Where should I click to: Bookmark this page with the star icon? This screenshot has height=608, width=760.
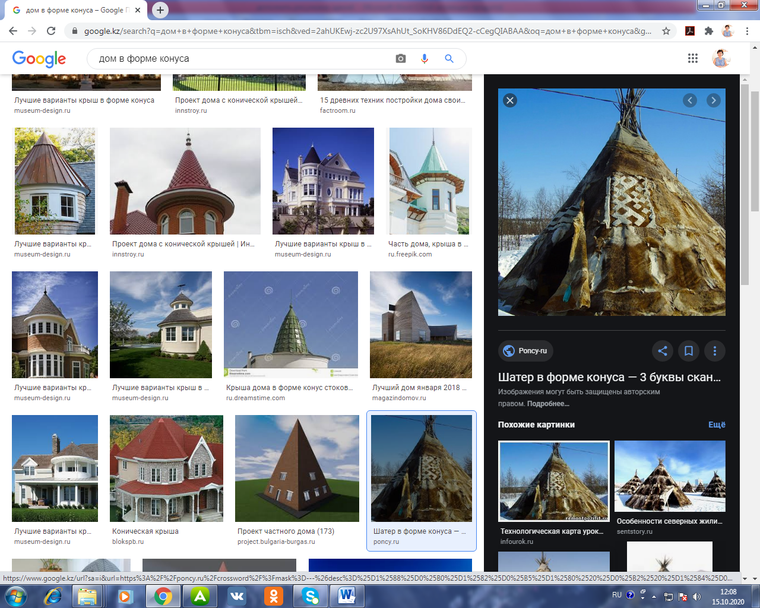pos(666,31)
